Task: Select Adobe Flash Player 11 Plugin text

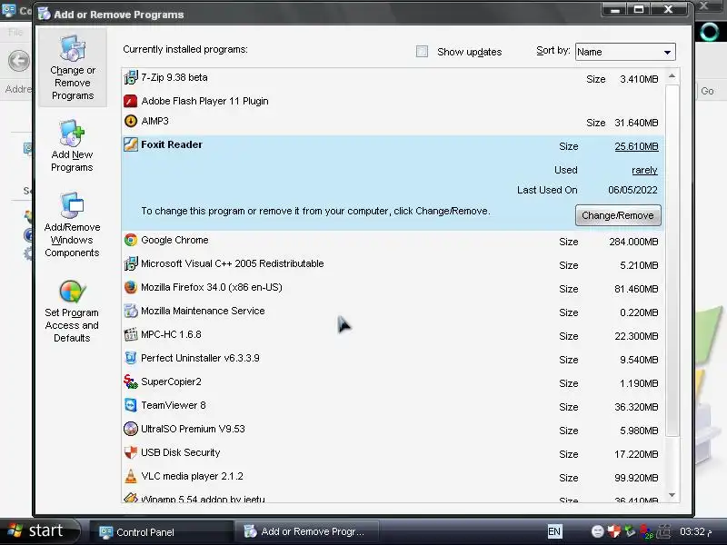Action: (x=205, y=101)
